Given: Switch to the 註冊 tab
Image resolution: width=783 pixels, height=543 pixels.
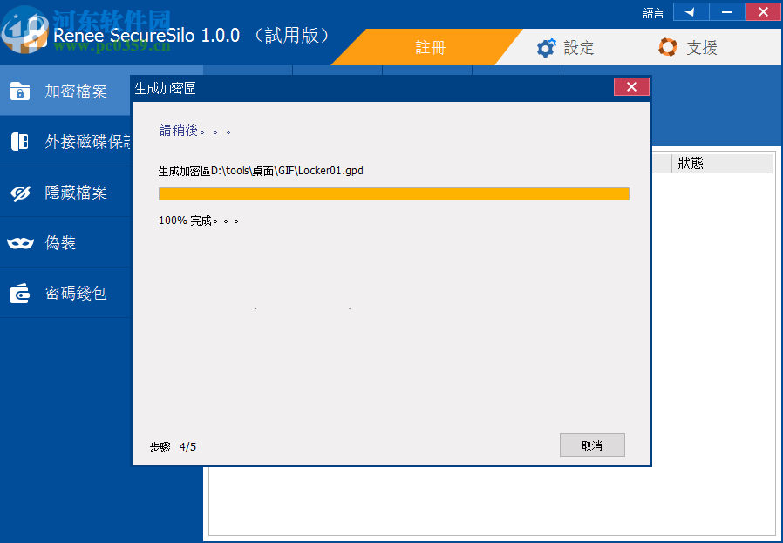Looking at the screenshot, I should tap(430, 48).
